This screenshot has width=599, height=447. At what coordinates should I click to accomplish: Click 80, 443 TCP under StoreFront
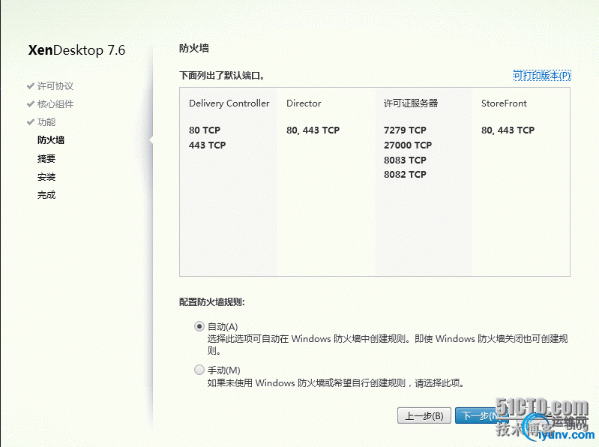[x=508, y=130]
